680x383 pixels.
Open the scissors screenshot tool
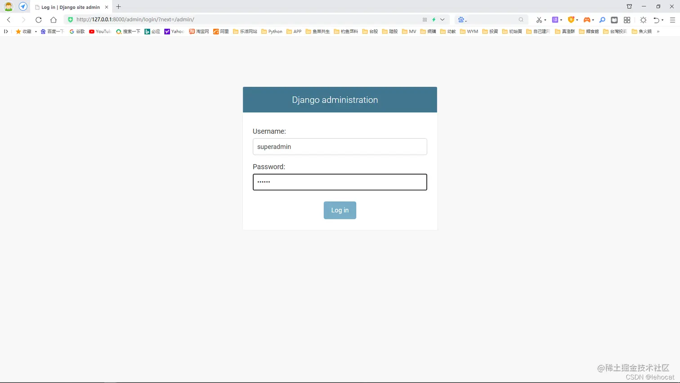coord(539,20)
